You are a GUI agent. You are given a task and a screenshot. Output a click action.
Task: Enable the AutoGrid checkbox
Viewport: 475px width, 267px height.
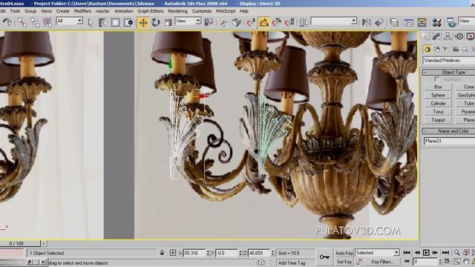click(x=436, y=79)
